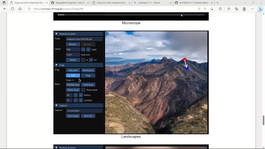Increase the mask Radius
Screen dimensions: 265x149
[81, 95]
